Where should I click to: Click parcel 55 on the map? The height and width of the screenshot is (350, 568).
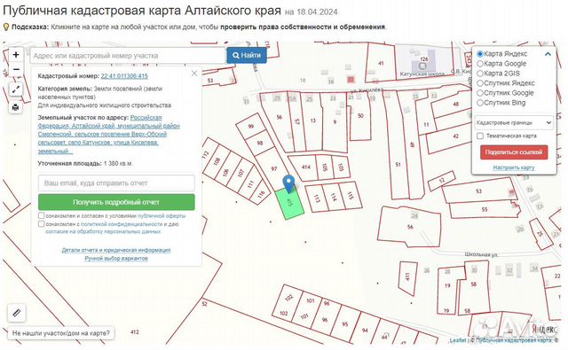click(x=485, y=209)
